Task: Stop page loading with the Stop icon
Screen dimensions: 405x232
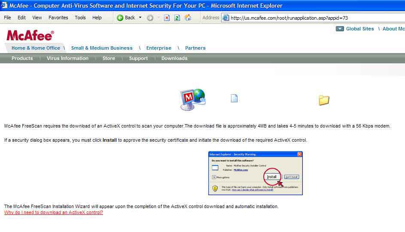Action: [x=167, y=18]
